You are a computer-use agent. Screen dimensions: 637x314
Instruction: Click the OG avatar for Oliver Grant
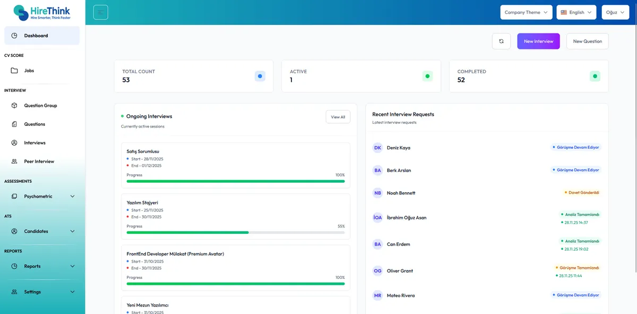pyautogui.click(x=377, y=270)
